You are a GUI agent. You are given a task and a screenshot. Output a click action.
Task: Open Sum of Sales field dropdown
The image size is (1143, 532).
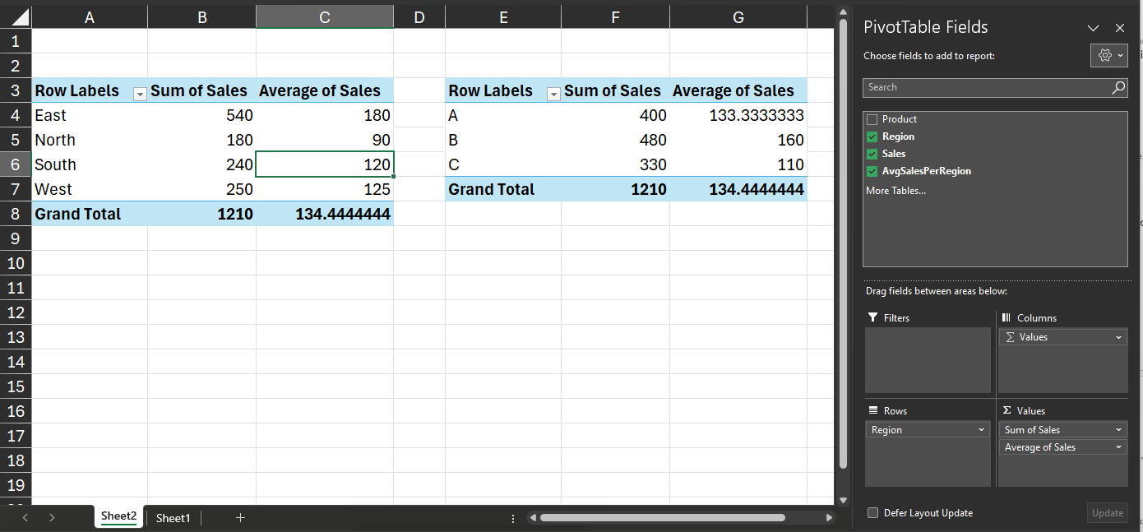tap(1119, 430)
